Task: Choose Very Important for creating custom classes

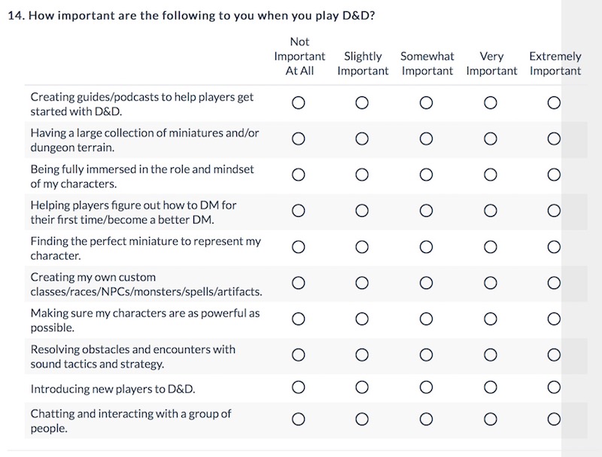Action: point(491,283)
